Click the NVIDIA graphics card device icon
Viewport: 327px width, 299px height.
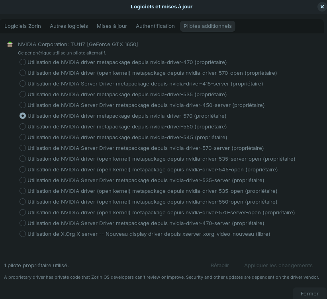10,44
